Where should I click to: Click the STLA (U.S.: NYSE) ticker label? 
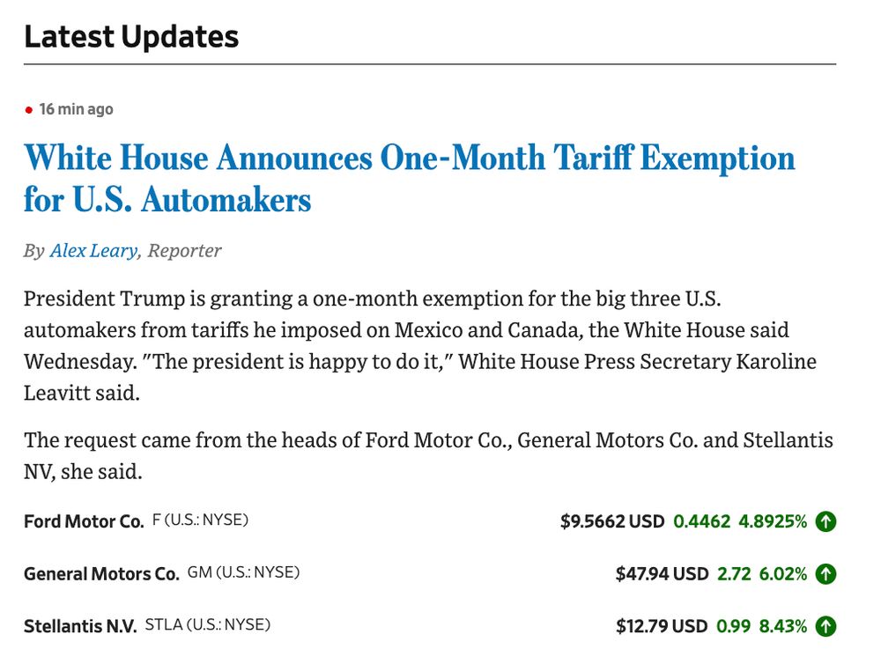coord(208,624)
